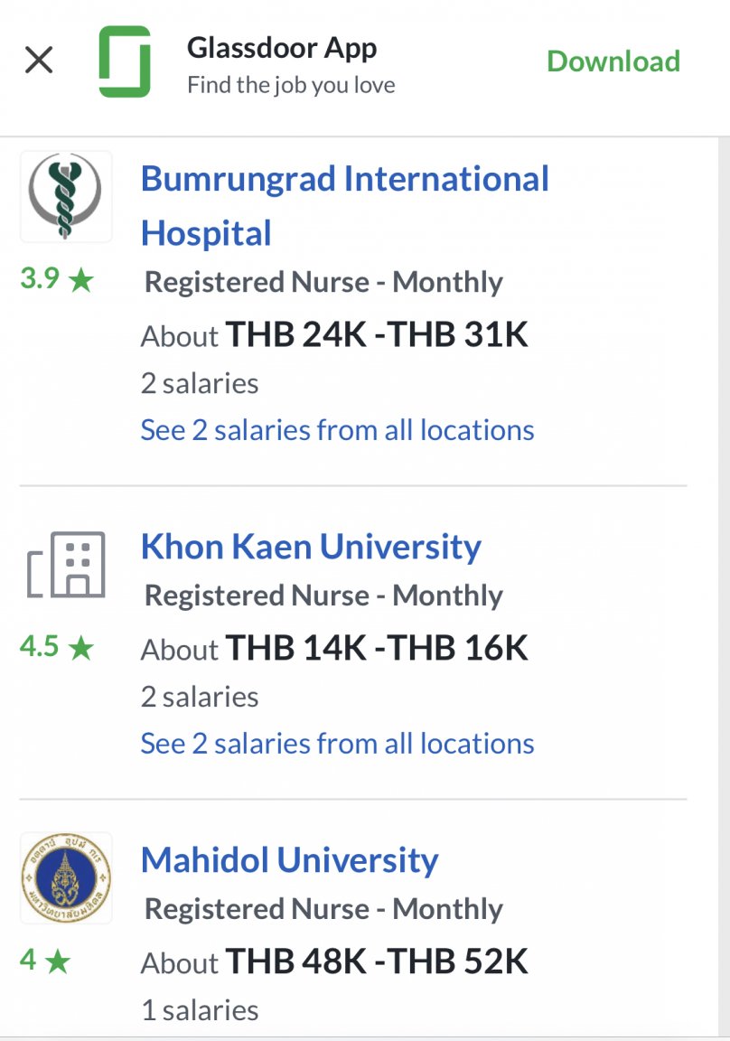Viewport: 730px width, 1041px height.
Task: Open Mahidol University company page
Action: tap(289, 859)
